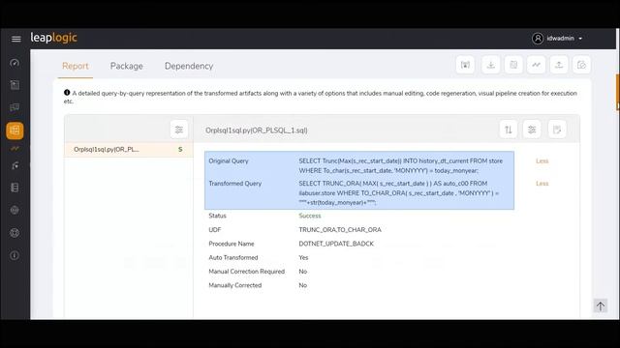Switch to the Package tab

[127, 66]
